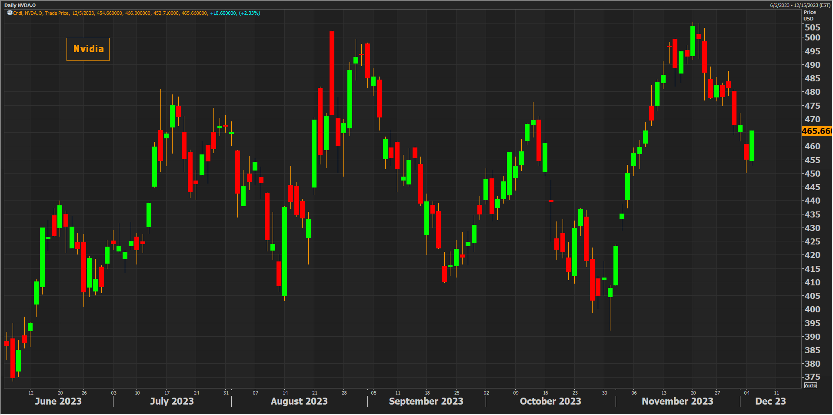The image size is (833, 415).
Task: Click the Cndl, NVDA.O, Trade Price legend
Action: click(x=41, y=13)
